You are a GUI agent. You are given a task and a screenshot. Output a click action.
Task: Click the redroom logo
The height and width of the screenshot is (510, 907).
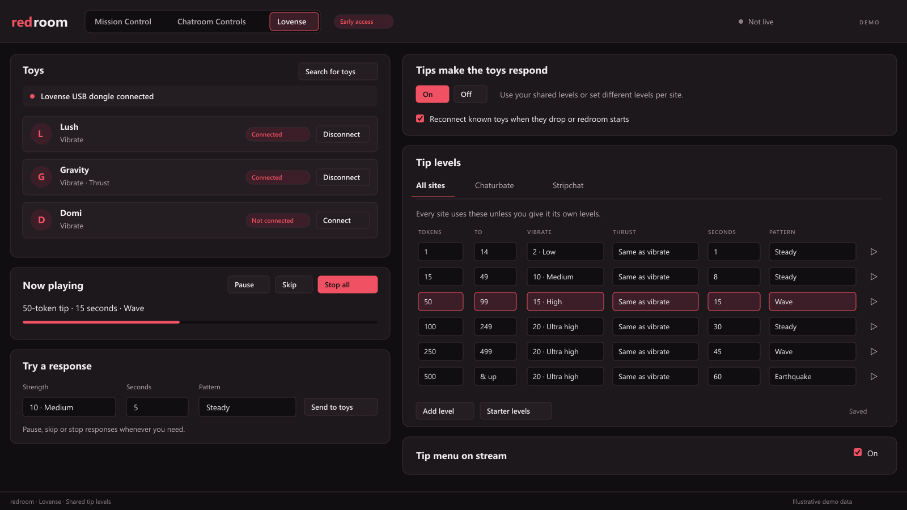[40, 22]
